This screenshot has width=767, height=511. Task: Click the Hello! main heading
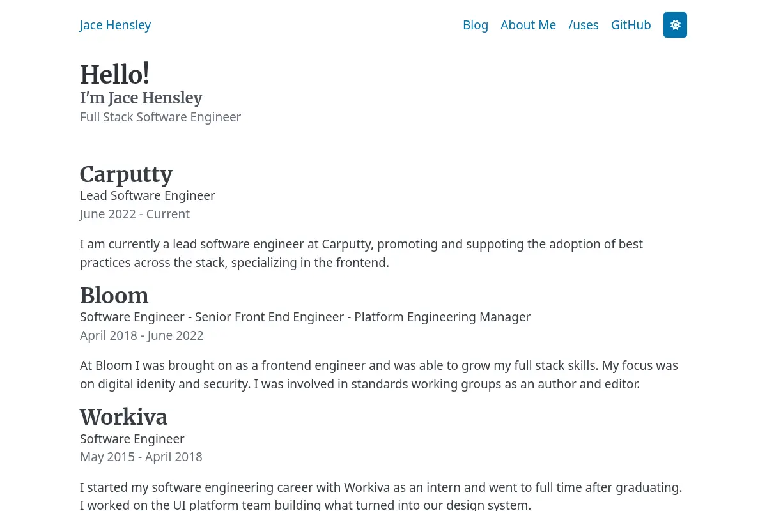click(x=115, y=74)
